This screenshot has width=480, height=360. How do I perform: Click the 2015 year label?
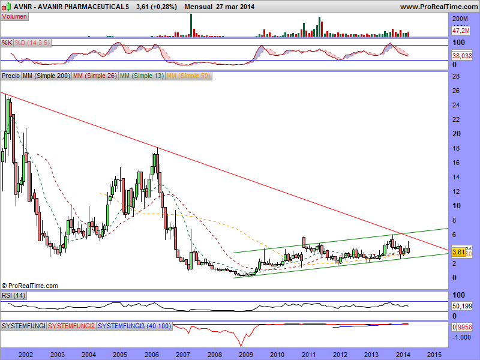point(434,355)
